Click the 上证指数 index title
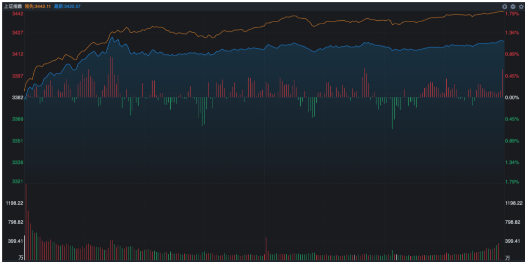 pyautogui.click(x=13, y=7)
